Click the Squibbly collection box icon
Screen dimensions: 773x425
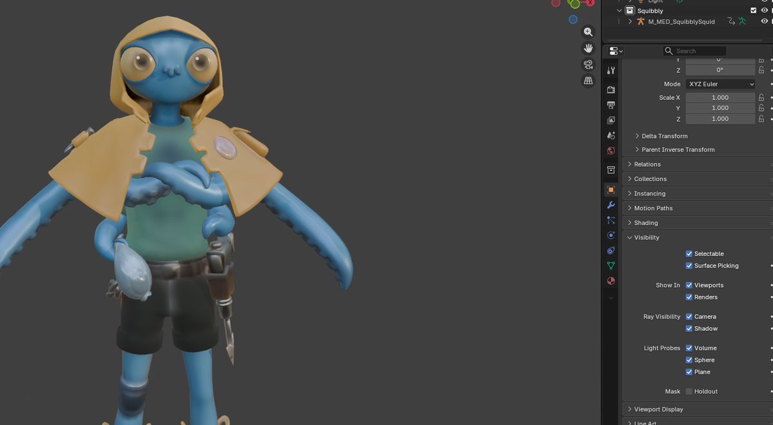629,10
